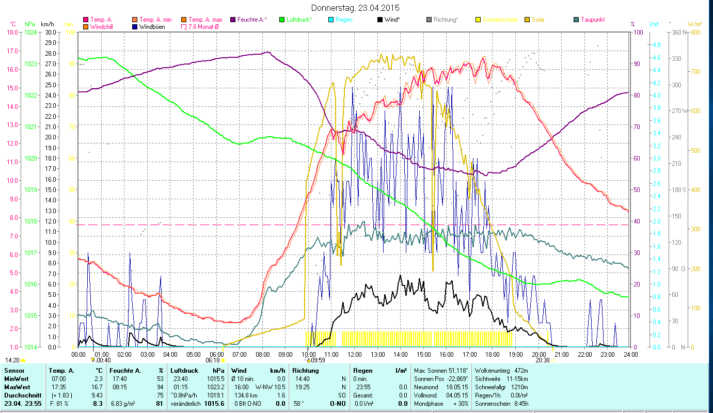Image resolution: width=713 pixels, height=413 pixels.
Task: Toggle the Sonnenschein series in legend
Action: coord(478,20)
